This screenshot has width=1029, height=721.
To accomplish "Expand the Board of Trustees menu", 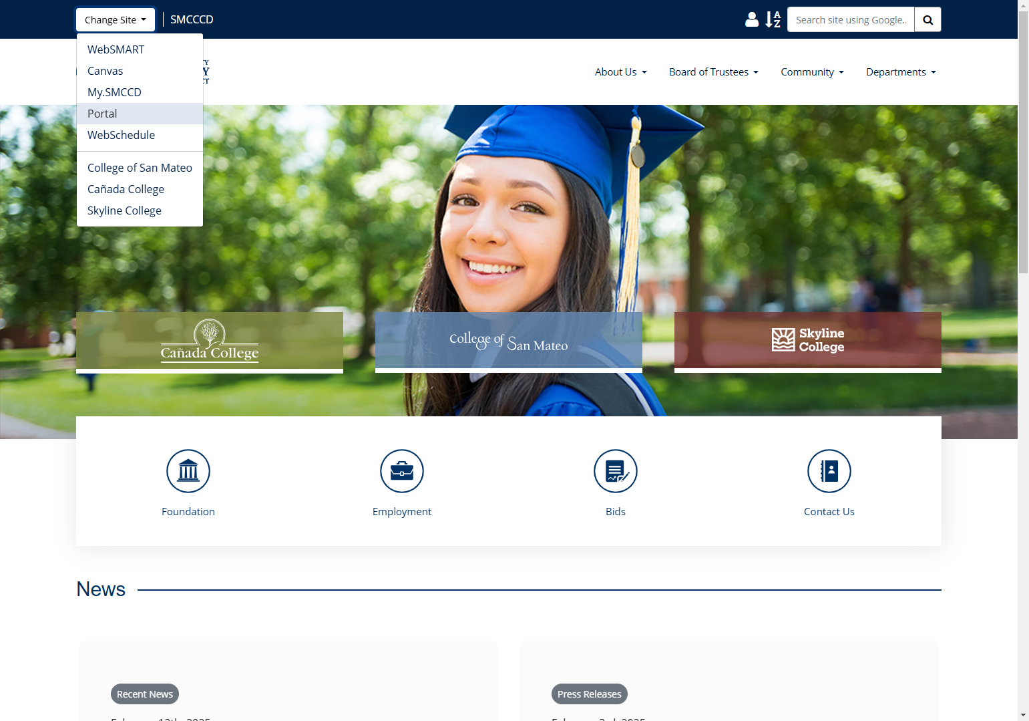I will (714, 72).
